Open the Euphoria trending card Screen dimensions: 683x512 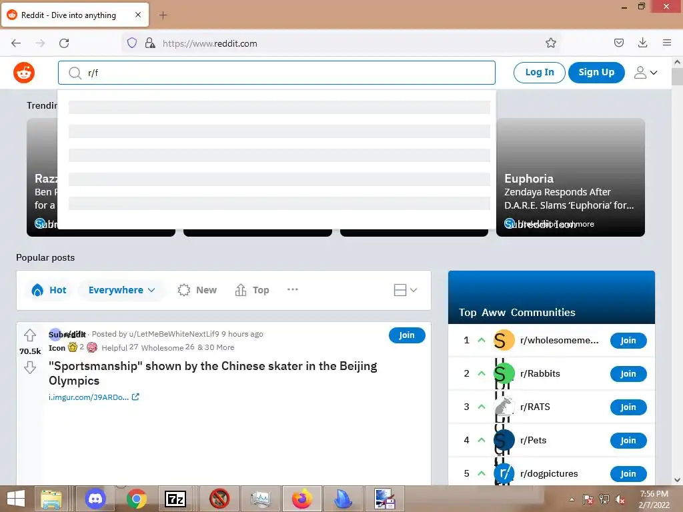click(571, 177)
